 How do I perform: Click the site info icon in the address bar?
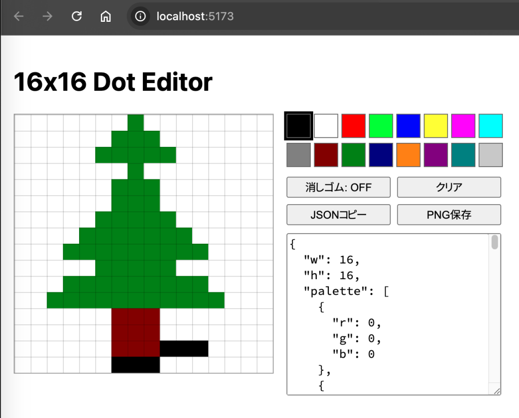coord(139,16)
